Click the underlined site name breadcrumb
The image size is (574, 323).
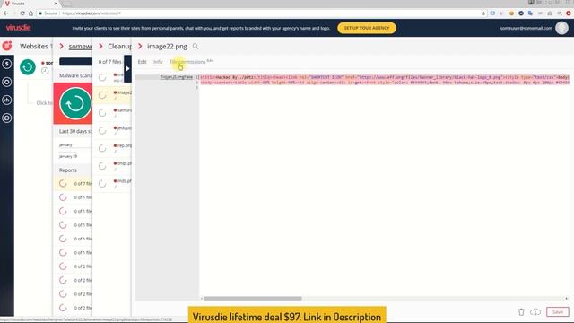81,46
